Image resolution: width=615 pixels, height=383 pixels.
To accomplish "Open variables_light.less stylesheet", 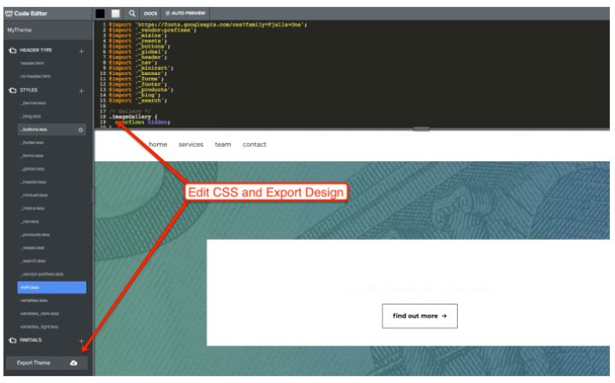I will tap(39, 327).
